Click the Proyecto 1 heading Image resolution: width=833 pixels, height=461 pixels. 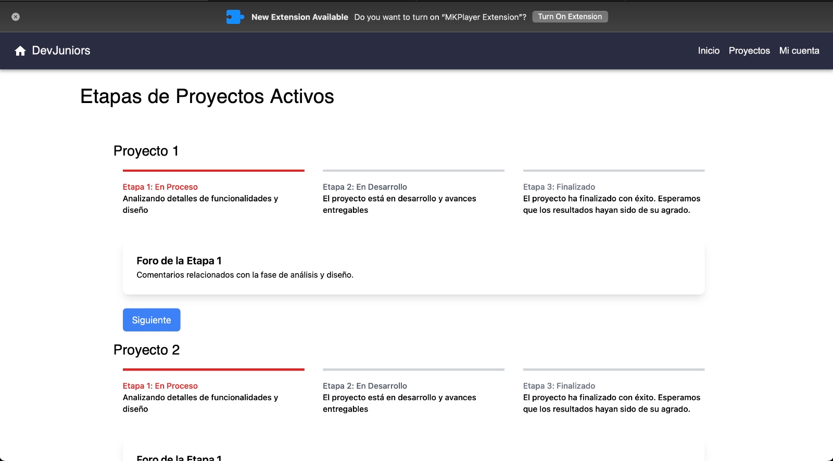click(146, 151)
